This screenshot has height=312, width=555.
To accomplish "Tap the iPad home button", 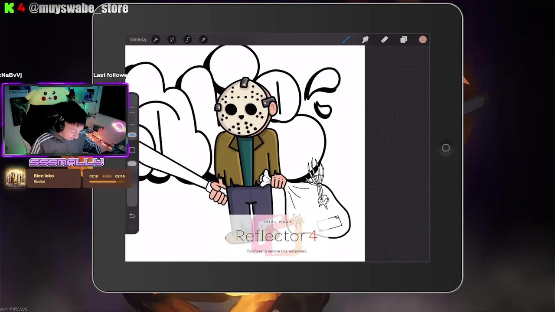I will click(446, 148).
